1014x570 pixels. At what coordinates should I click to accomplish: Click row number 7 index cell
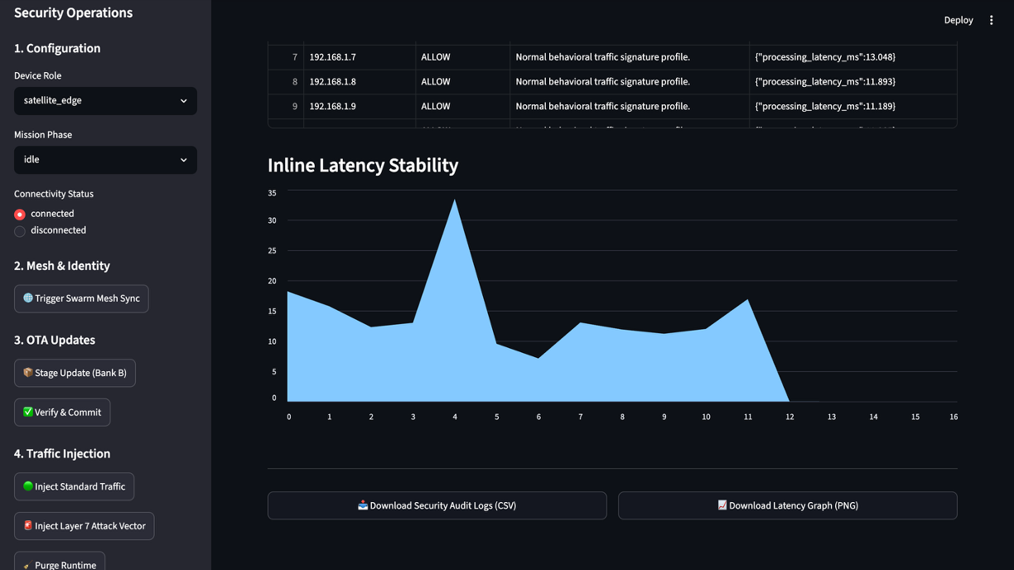(x=286, y=57)
